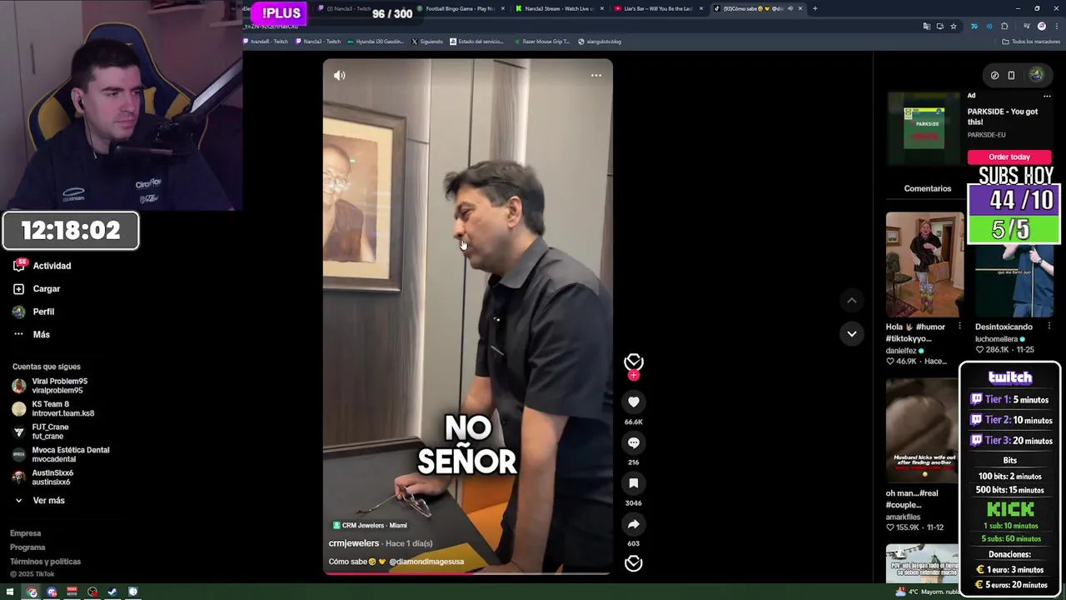Bookmark this page with the star icon
The image size is (1066, 600).
tap(954, 26)
